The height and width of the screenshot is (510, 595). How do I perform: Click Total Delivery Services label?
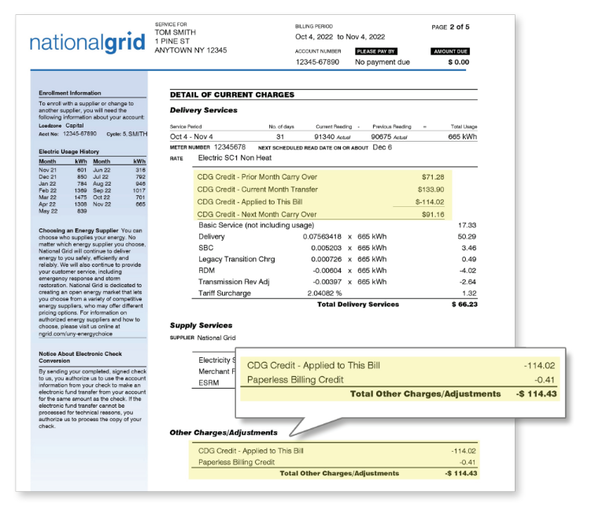[x=358, y=305]
